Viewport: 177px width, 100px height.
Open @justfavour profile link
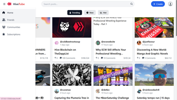(149, 42)
